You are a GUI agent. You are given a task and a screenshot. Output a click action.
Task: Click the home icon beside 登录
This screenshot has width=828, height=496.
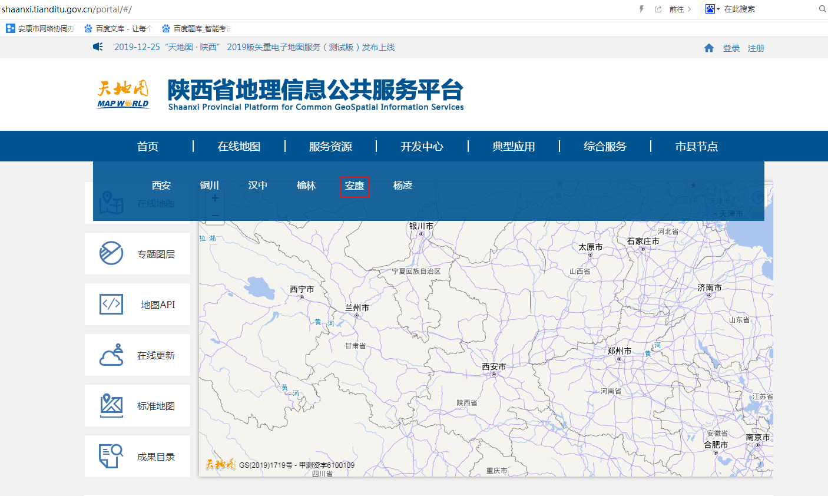click(709, 48)
